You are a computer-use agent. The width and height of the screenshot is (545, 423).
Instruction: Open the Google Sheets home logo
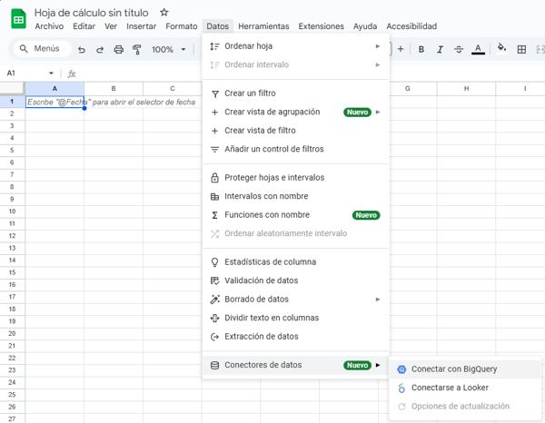click(18, 19)
